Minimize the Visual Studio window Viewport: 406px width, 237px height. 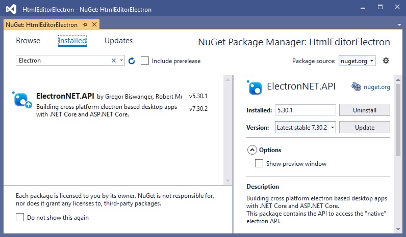click(363, 8)
